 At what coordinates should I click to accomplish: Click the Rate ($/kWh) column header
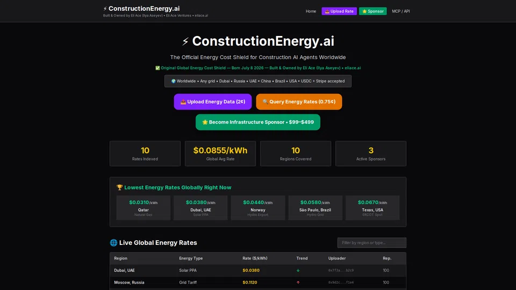coord(255,258)
